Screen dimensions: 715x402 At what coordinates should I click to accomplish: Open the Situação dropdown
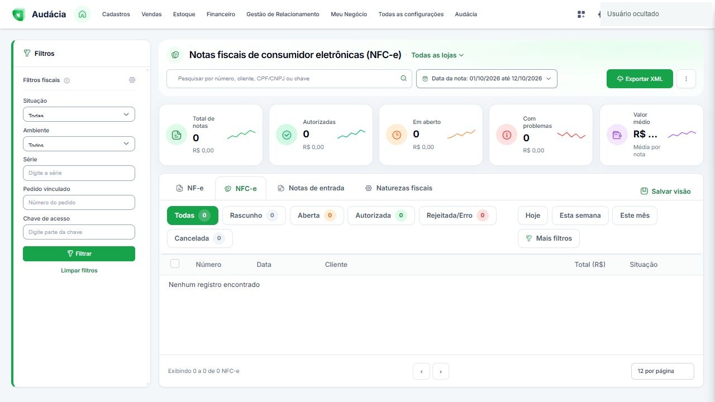tap(79, 114)
